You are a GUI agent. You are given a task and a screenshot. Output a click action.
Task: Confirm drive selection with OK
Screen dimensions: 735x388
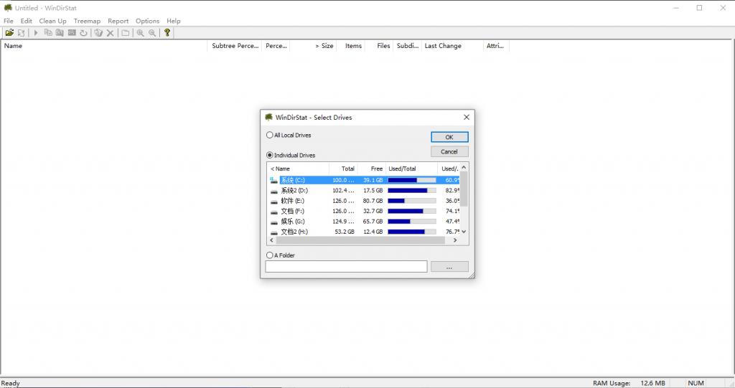(449, 137)
